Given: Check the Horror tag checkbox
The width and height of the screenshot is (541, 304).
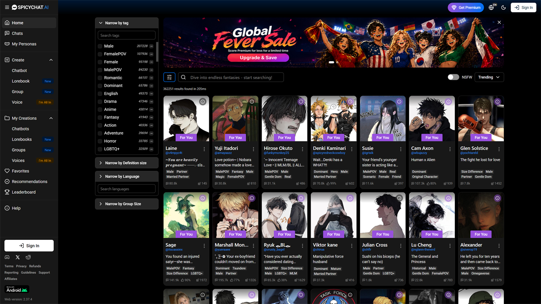Looking at the screenshot, I should tap(100, 141).
